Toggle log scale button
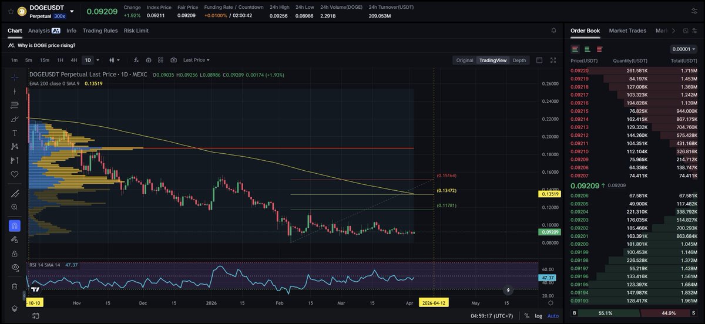Image resolution: width=705 pixels, height=324 pixels. tap(538, 316)
